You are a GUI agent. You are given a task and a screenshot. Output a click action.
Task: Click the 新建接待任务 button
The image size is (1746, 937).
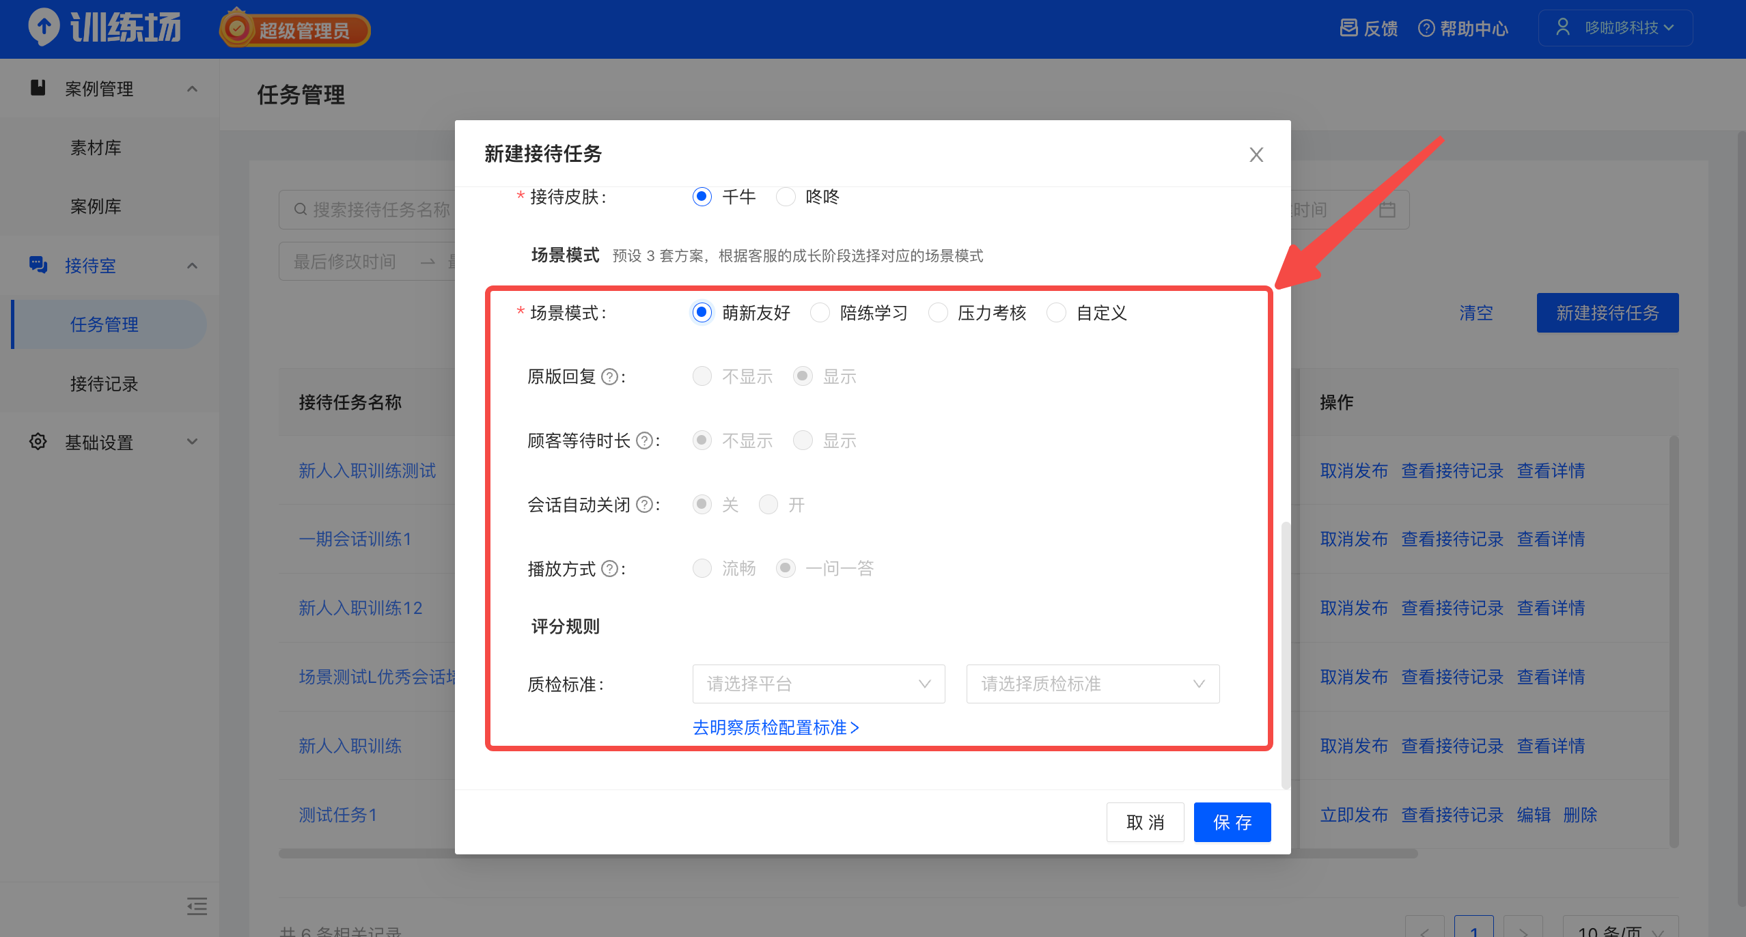1607,313
